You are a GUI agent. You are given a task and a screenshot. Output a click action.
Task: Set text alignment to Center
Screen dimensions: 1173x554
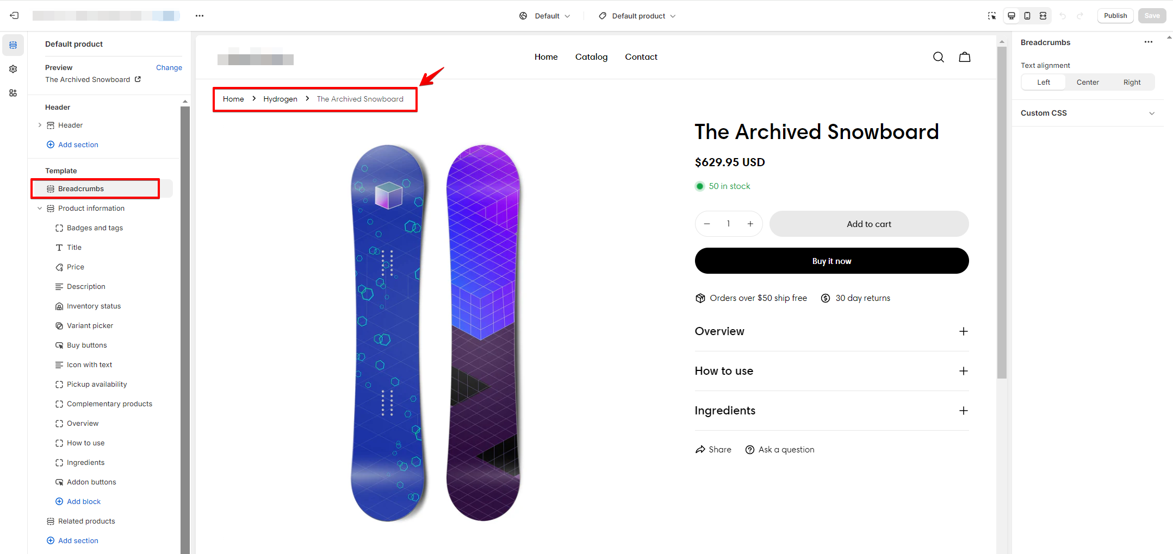(x=1088, y=82)
